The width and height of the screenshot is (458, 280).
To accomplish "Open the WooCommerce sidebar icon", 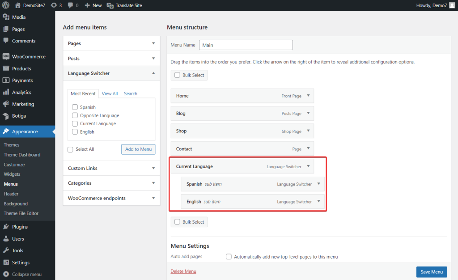I will click(6, 56).
